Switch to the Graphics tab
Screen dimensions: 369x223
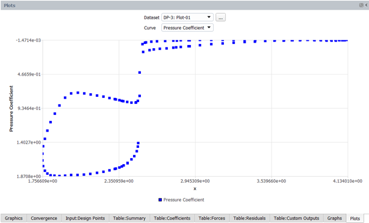tap(14, 218)
